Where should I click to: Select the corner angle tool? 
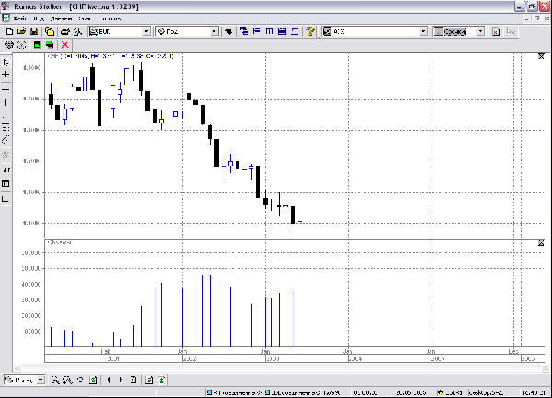pos(6,199)
